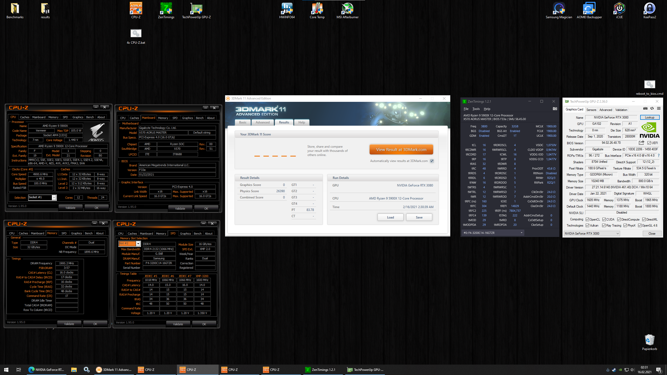Click the GPU-Z BIOS export share icon
Viewport: 667px width, 375px height.
click(641, 143)
